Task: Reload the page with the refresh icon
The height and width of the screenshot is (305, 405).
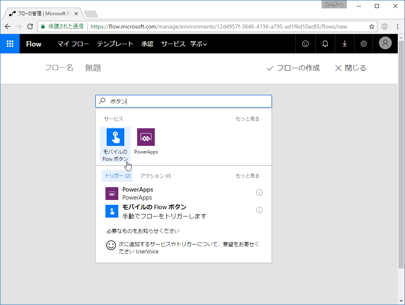Action: (x=30, y=26)
